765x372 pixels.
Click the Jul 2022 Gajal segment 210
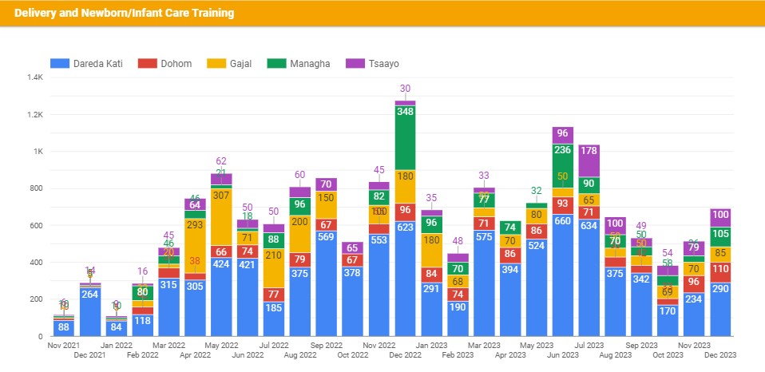[274, 268]
